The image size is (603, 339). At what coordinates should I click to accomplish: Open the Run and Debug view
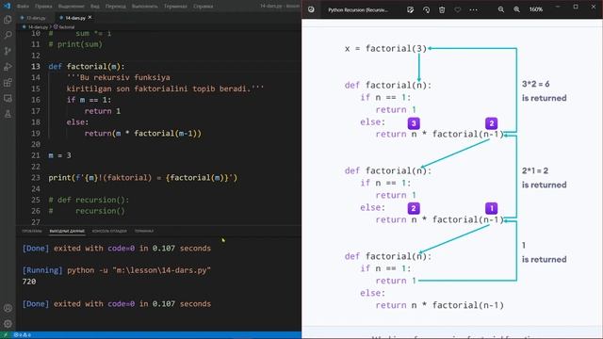[x=8, y=67]
